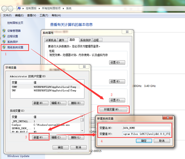This screenshot has width=185, height=159.
Task: Click 删除(D) under user variables
Action: [76, 103]
